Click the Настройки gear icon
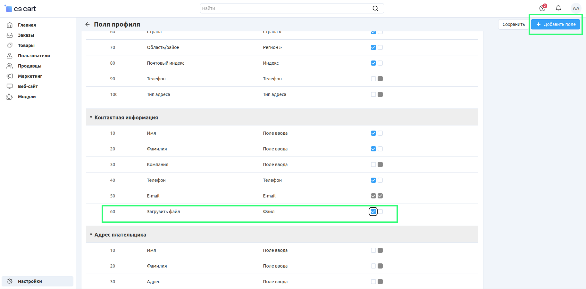Image resolution: width=586 pixels, height=289 pixels. pyautogui.click(x=10, y=281)
